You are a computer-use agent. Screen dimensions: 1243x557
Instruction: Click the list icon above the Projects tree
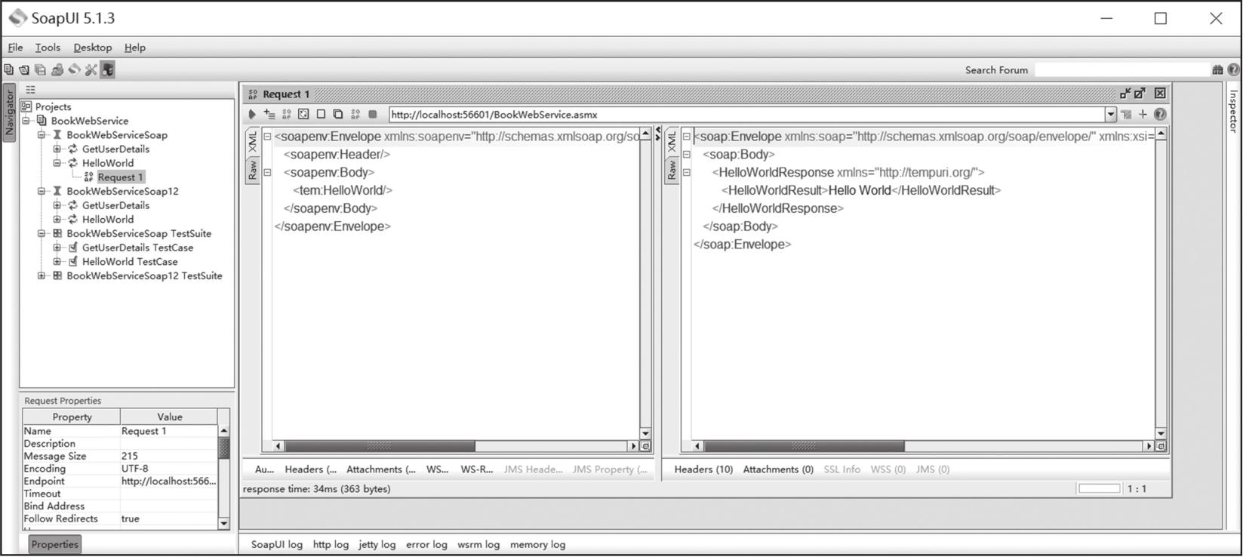pos(30,90)
